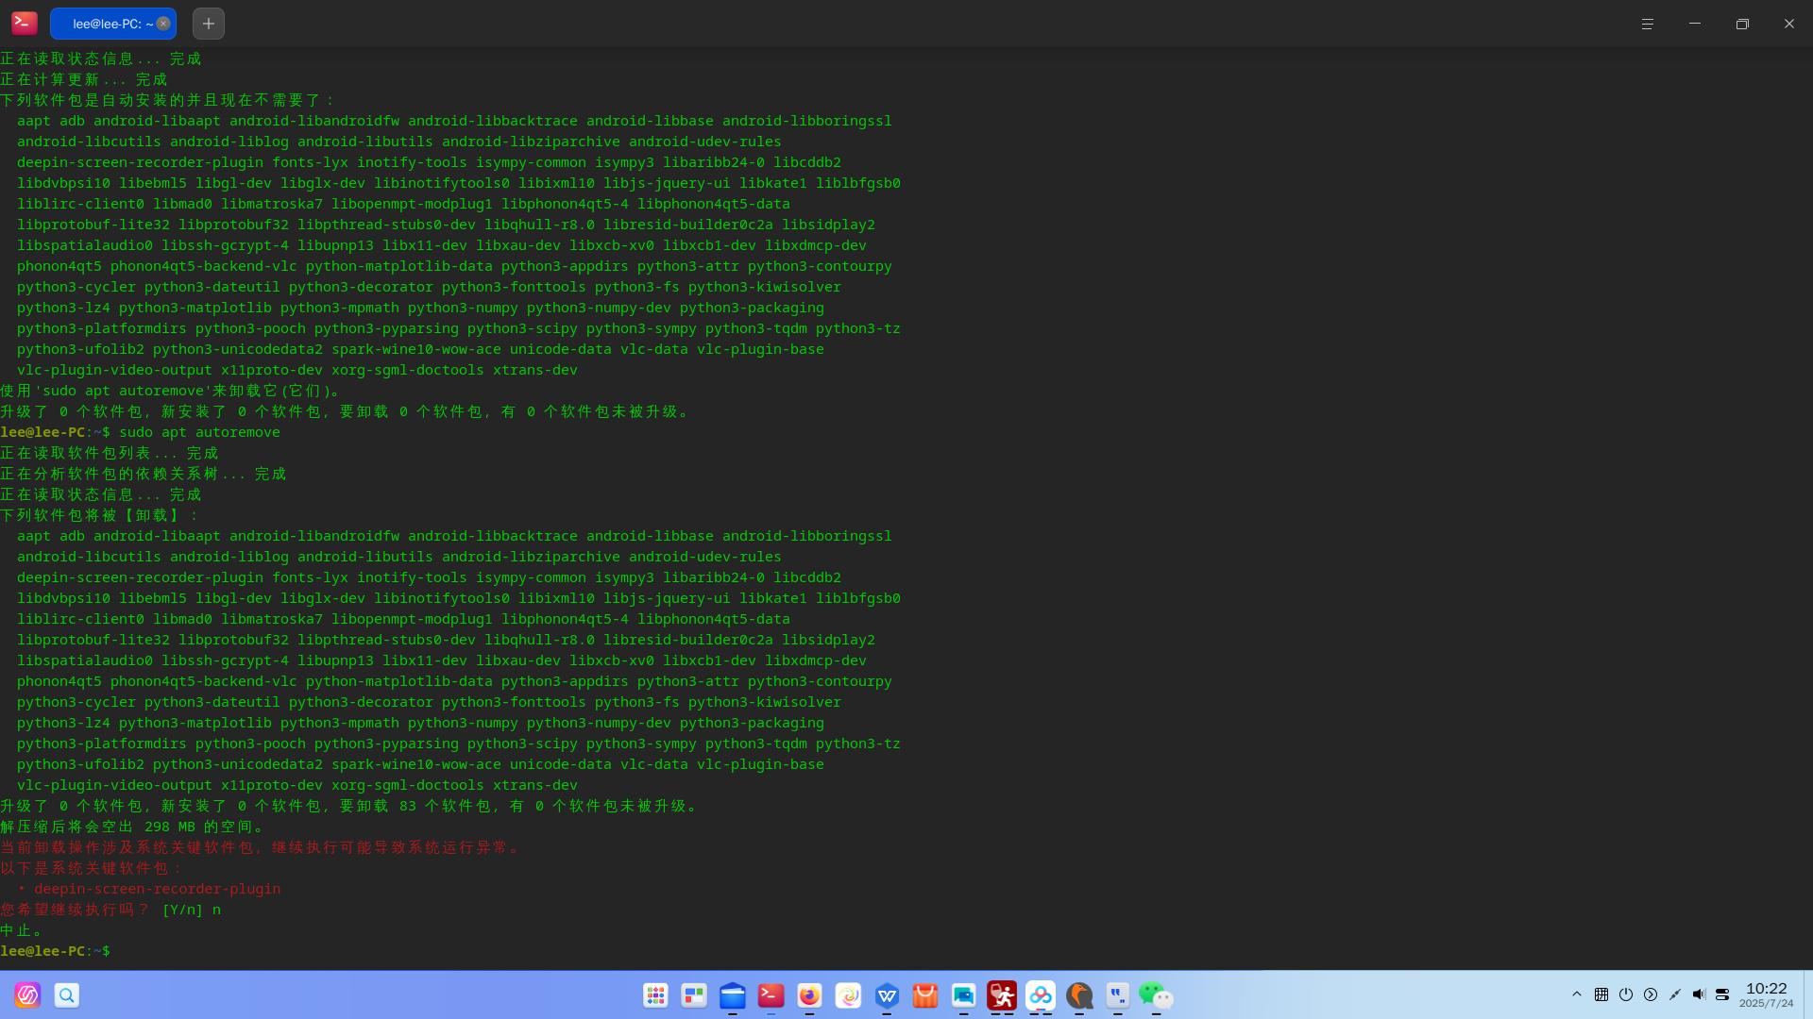Close the lee@lee-PC terminal tab
This screenshot has height=1019, width=1813.
coord(163,24)
